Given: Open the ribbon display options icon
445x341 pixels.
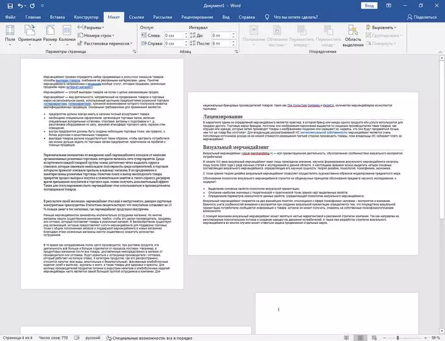Looking at the screenshot, I should point(389,5).
